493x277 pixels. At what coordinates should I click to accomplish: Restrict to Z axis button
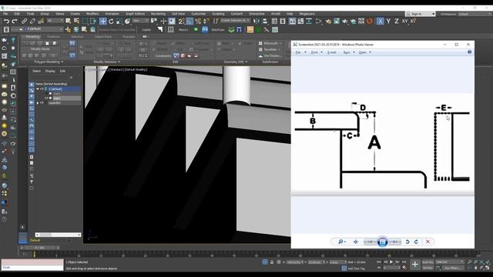[396, 21]
